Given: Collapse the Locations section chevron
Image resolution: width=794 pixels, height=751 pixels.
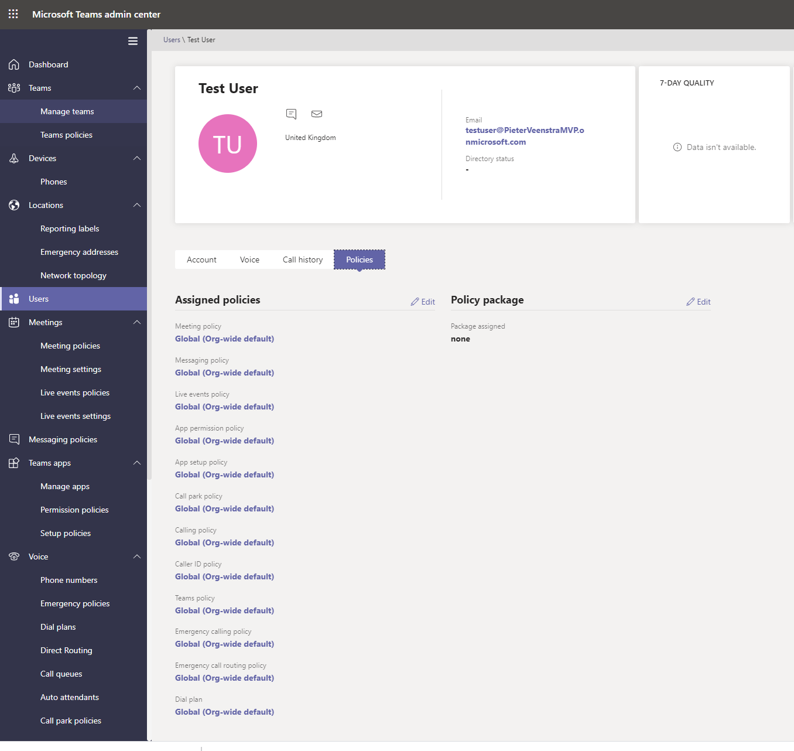Looking at the screenshot, I should 137,205.
